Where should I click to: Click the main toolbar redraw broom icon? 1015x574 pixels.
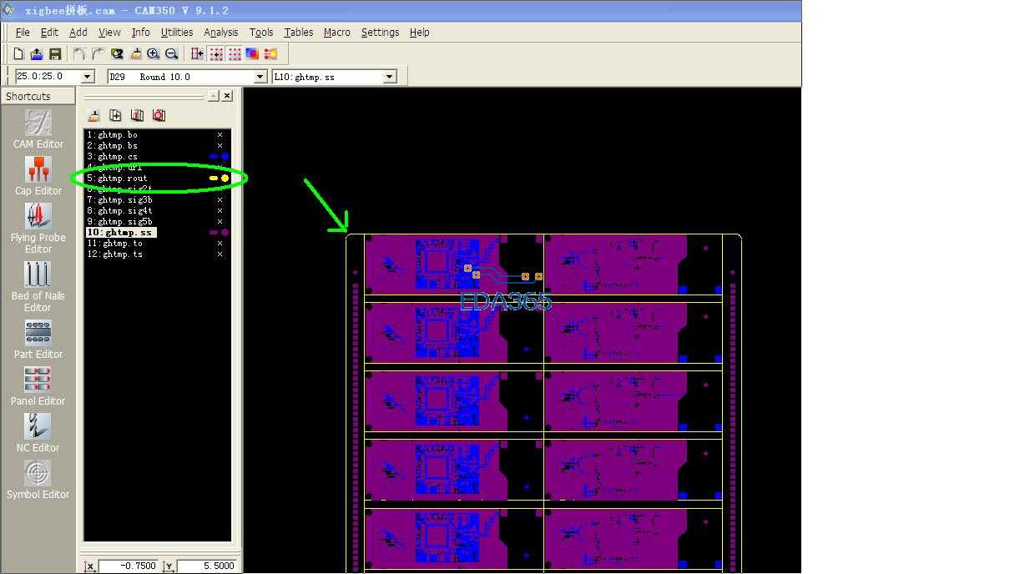[x=135, y=53]
